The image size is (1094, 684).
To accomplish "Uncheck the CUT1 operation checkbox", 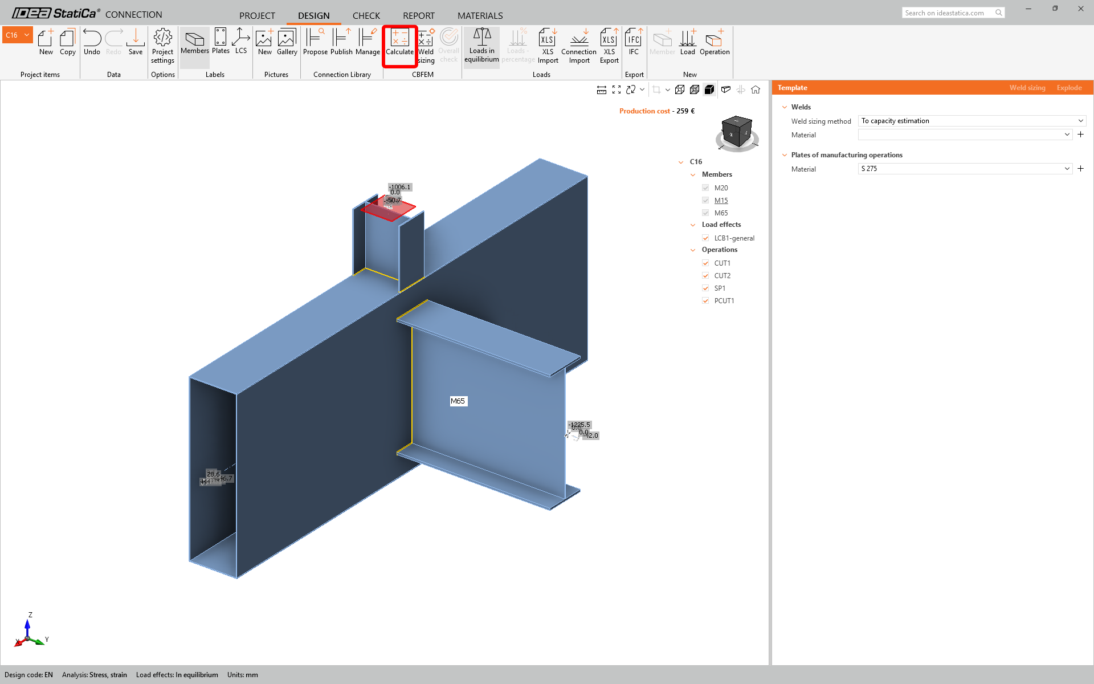I will coord(705,263).
